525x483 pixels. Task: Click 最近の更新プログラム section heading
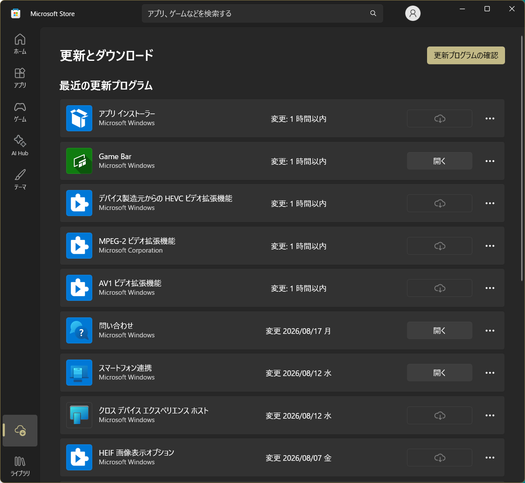pyautogui.click(x=106, y=86)
